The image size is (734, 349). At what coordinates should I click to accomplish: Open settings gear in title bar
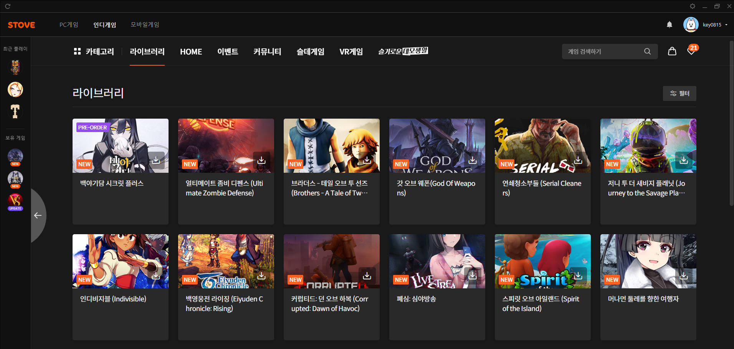[x=692, y=6]
